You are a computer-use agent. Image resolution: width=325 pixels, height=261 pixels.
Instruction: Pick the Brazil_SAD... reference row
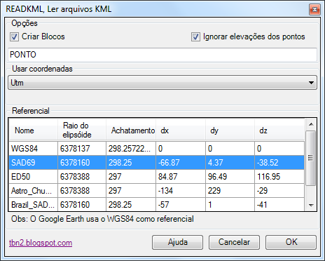click(x=157, y=204)
